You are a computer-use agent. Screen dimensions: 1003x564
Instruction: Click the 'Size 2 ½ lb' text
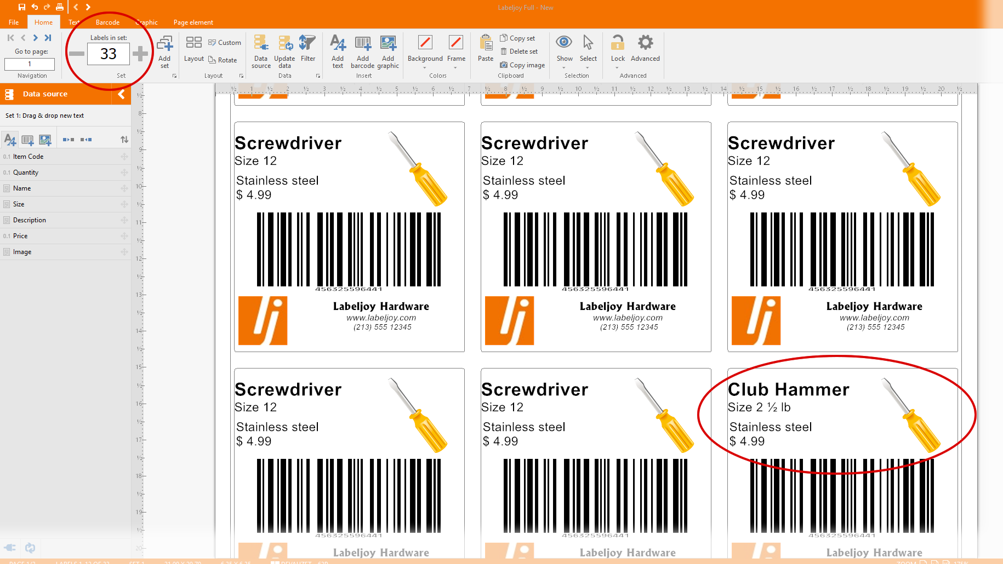759,407
